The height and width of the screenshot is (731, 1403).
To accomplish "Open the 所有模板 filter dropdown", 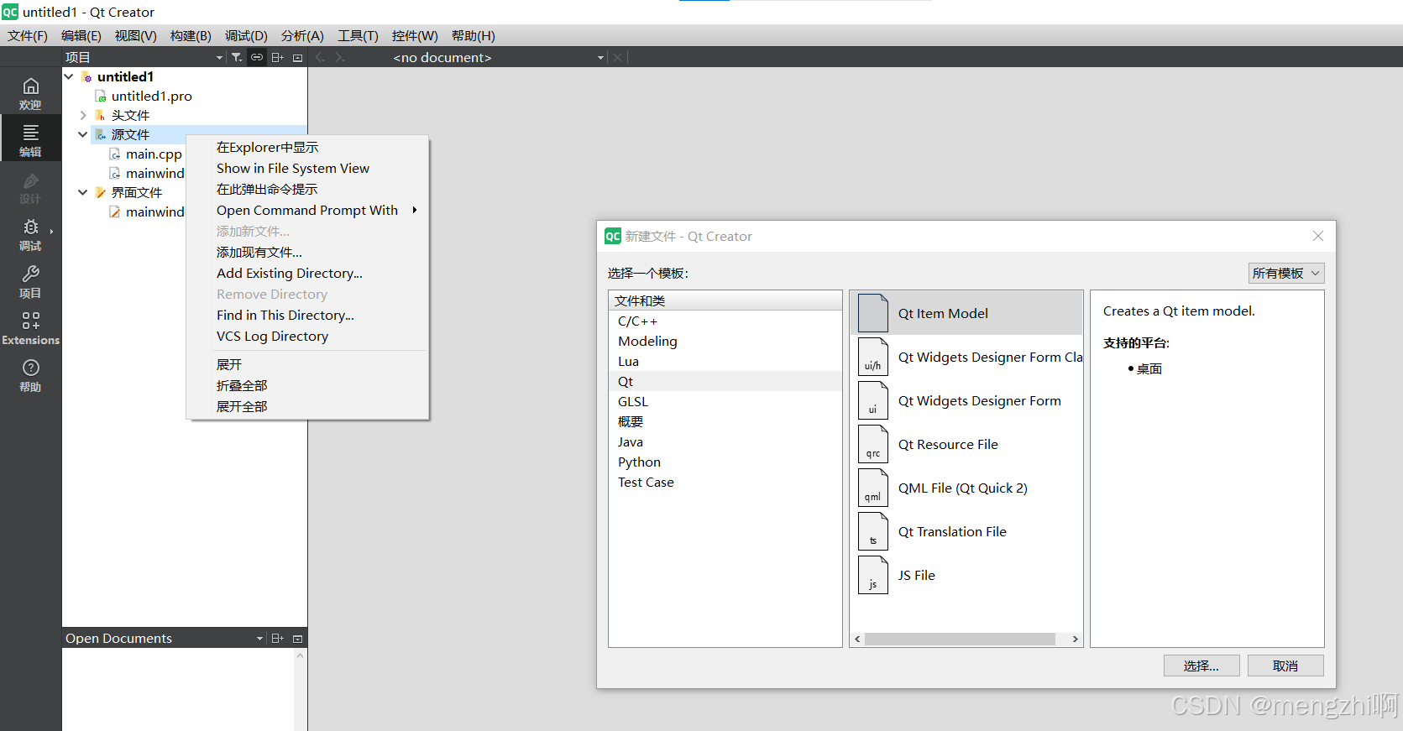I will [1285, 273].
